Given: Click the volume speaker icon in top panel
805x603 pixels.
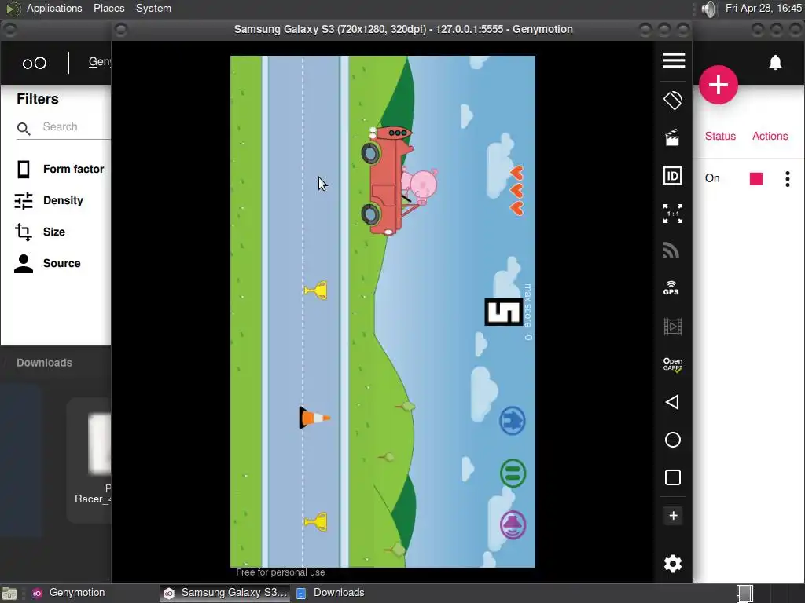Looking at the screenshot, I should [x=708, y=9].
